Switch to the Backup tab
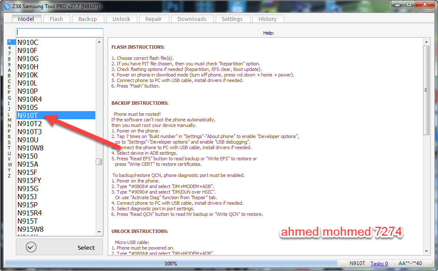This screenshot has height=271, width=438. coord(88,19)
